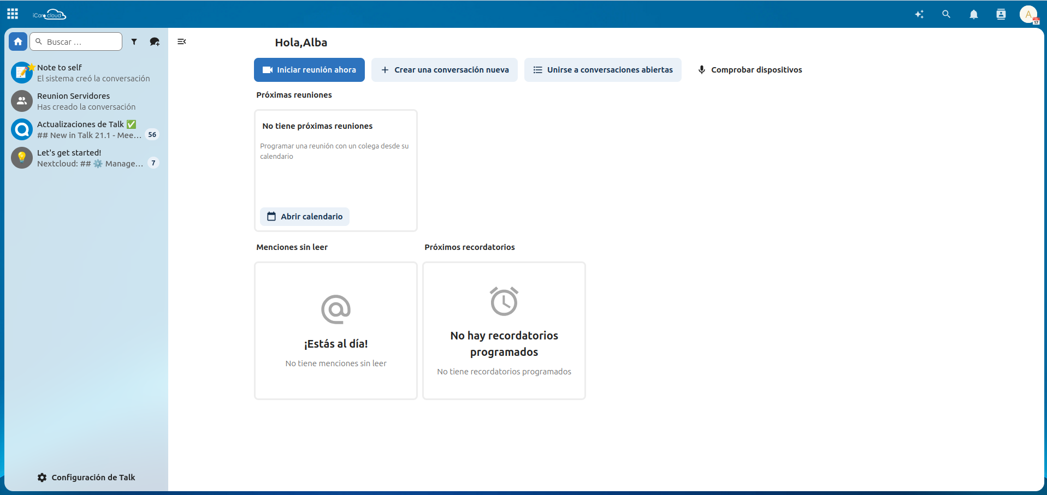Open the app launcher grid menu

[13, 14]
